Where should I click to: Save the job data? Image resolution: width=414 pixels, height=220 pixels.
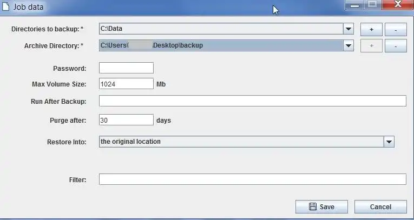321,207
